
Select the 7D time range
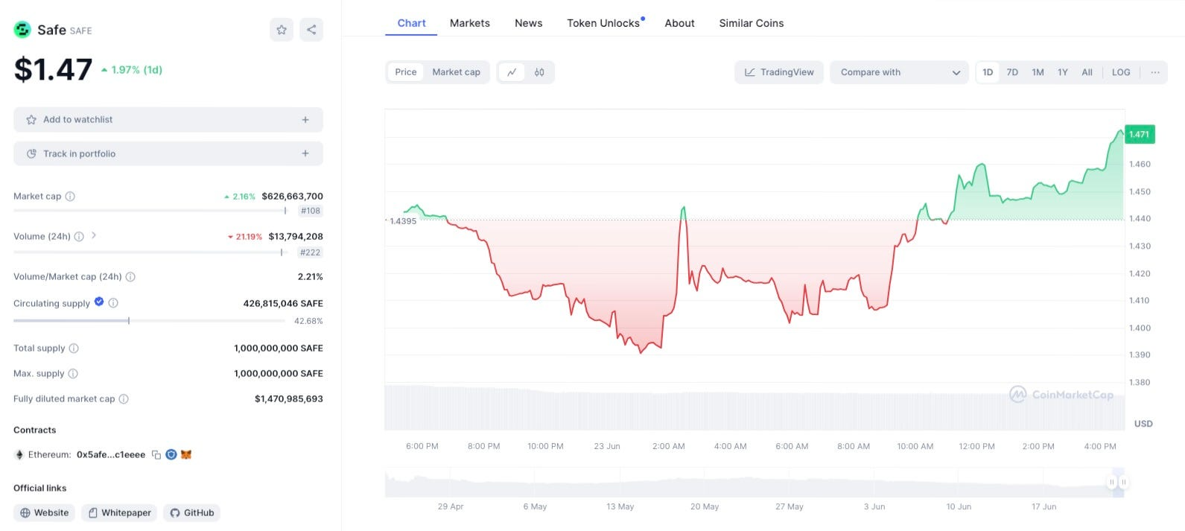(1012, 72)
